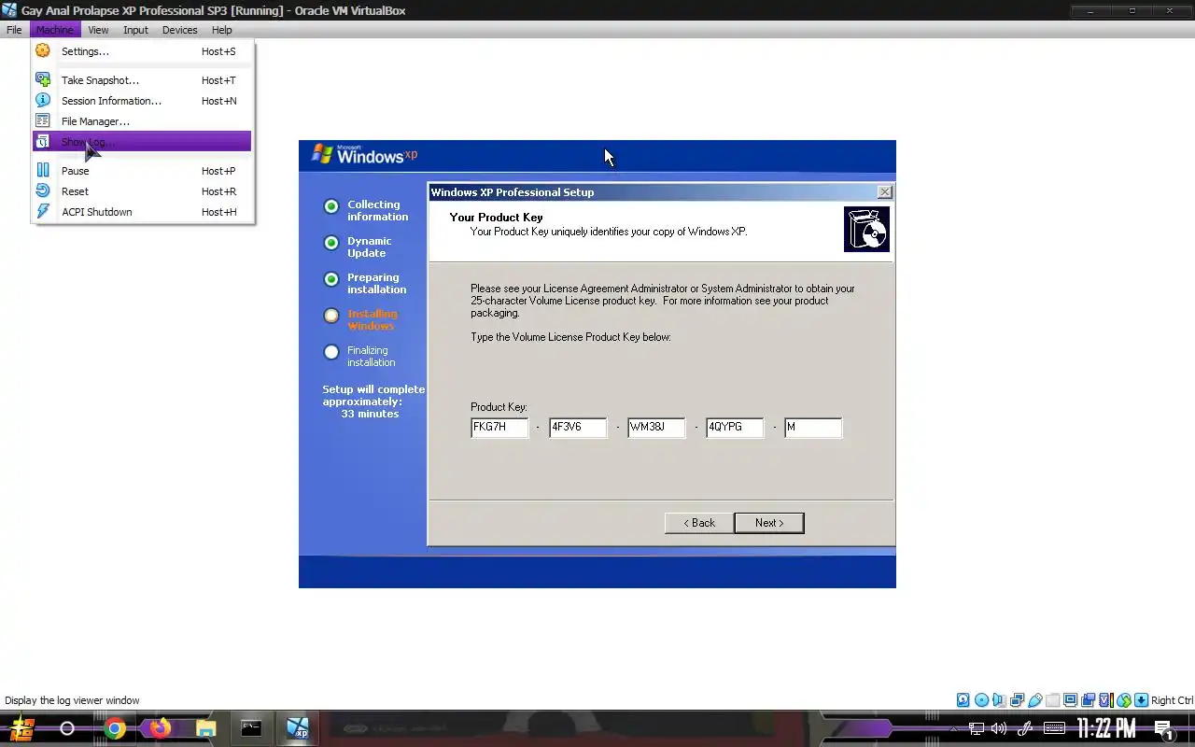Open the hard disk activity indicator
The width and height of the screenshot is (1195, 747).
(963, 700)
